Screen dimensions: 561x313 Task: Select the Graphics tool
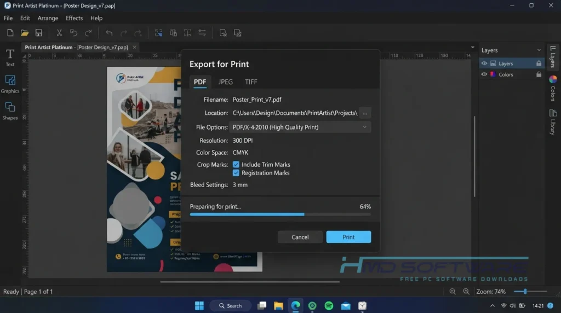(10, 84)
